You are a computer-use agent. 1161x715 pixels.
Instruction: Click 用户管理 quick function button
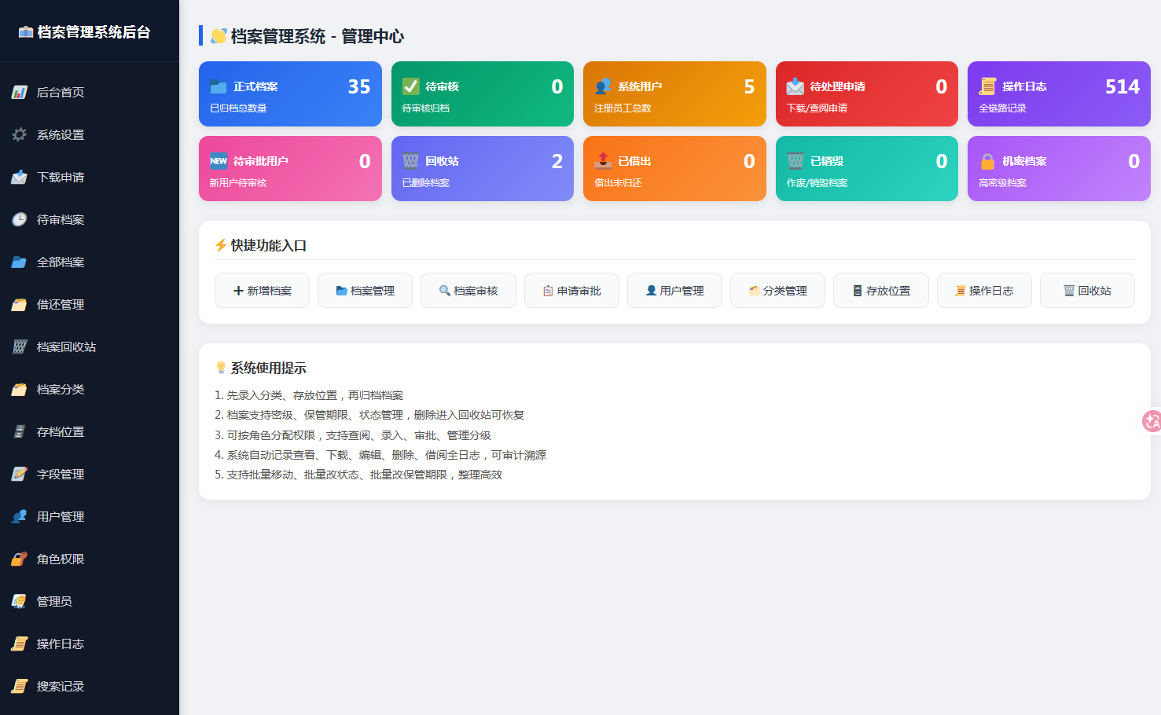(x=674, y=291)
